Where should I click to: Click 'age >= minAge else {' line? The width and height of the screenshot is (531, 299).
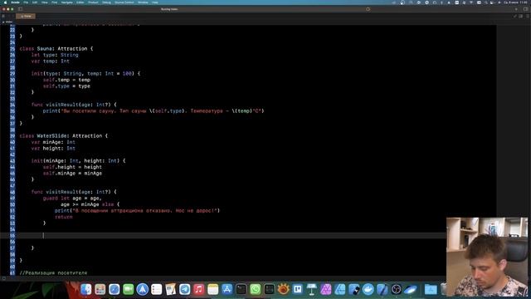(90, 204)
